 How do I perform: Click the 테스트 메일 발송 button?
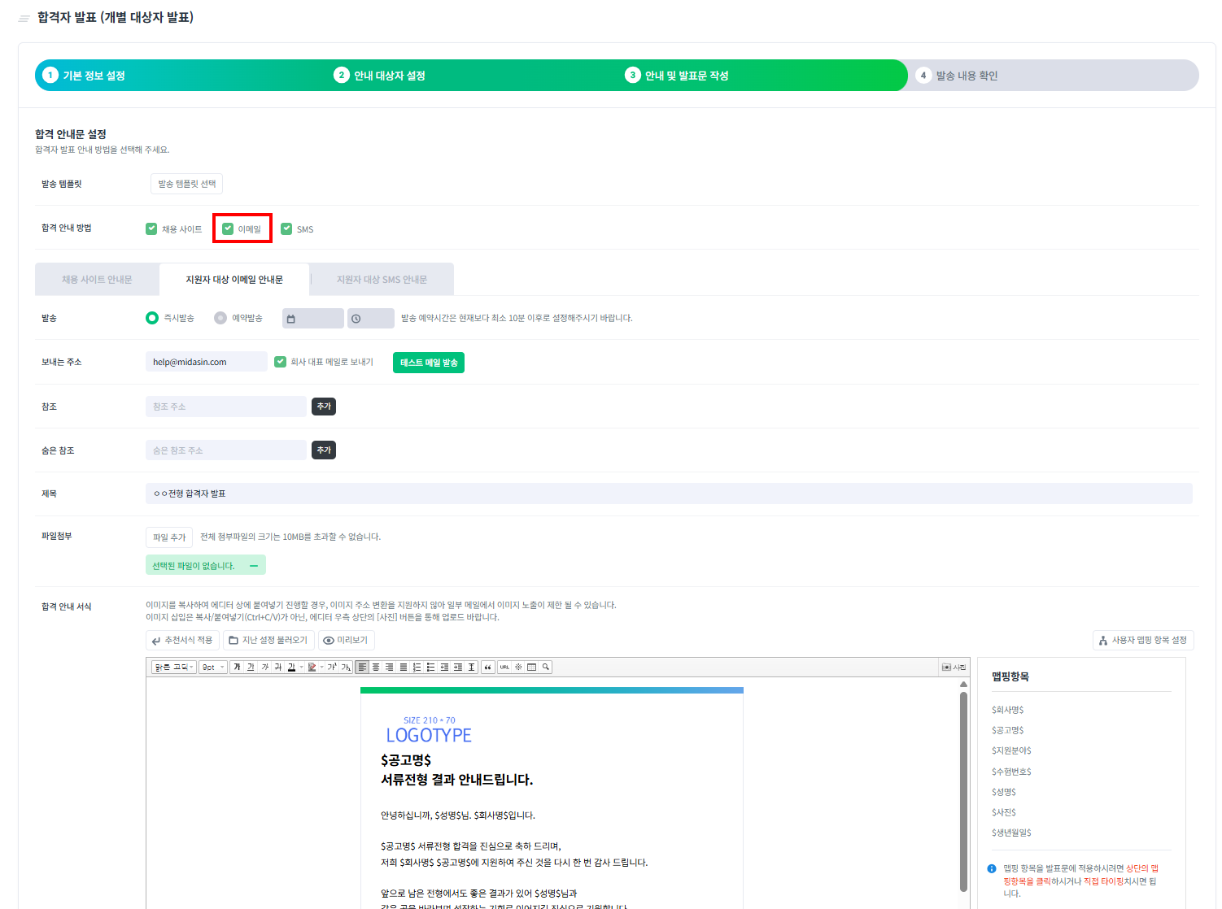[x=428, y=363]
